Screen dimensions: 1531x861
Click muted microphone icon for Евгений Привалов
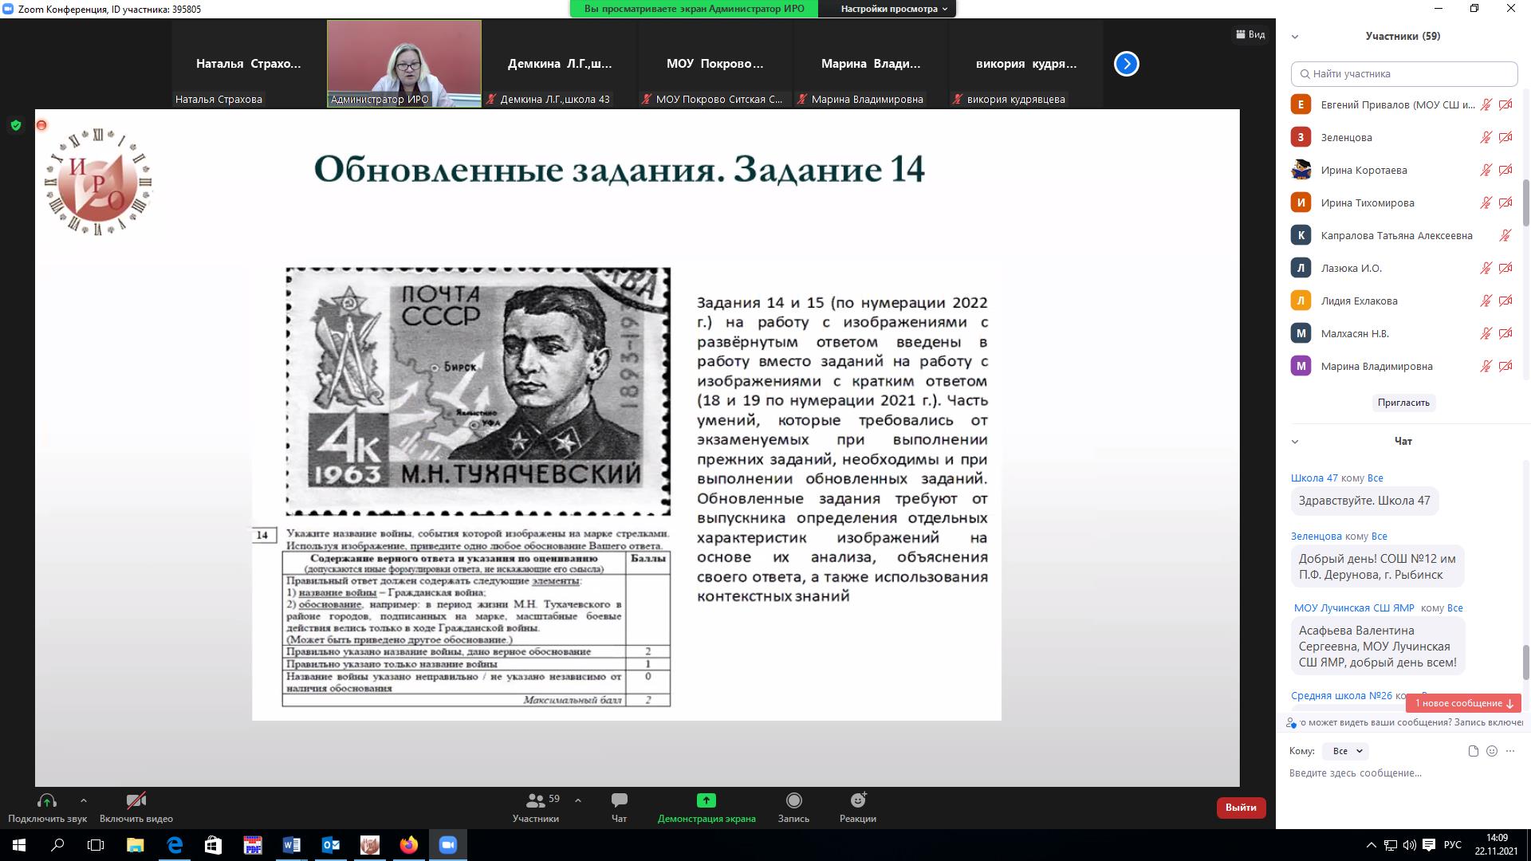click(x=1486, y=104)
